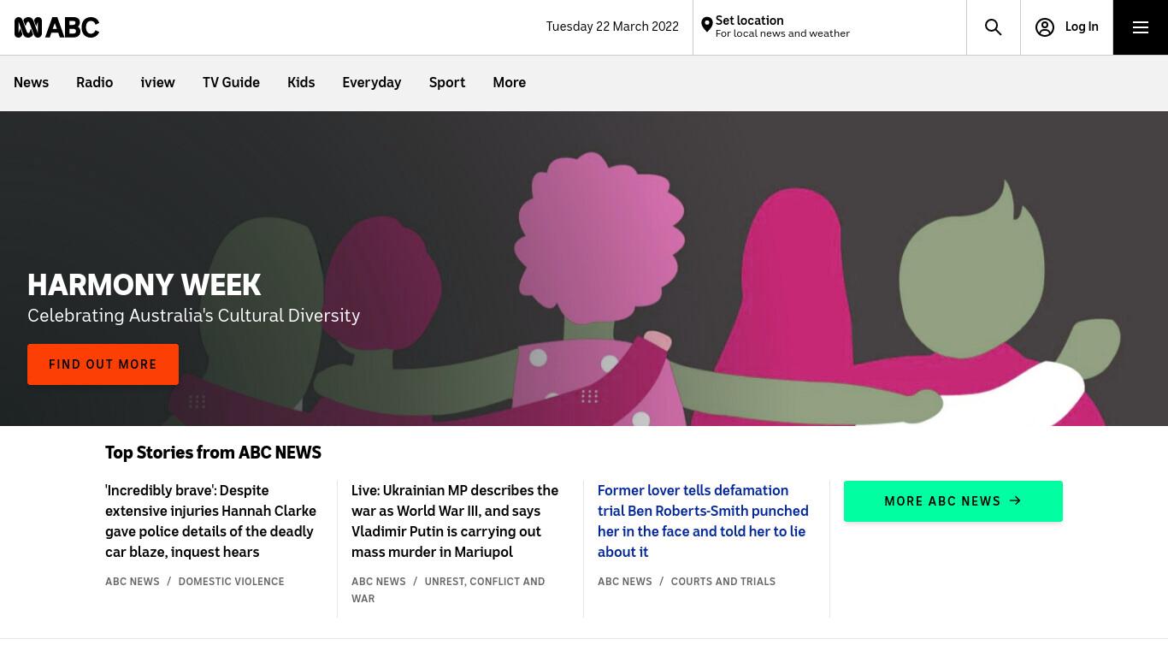Click the location pin icon

click(x=706, y=26)
